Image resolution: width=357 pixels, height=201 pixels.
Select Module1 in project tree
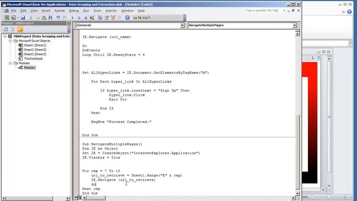click(30, 68)
